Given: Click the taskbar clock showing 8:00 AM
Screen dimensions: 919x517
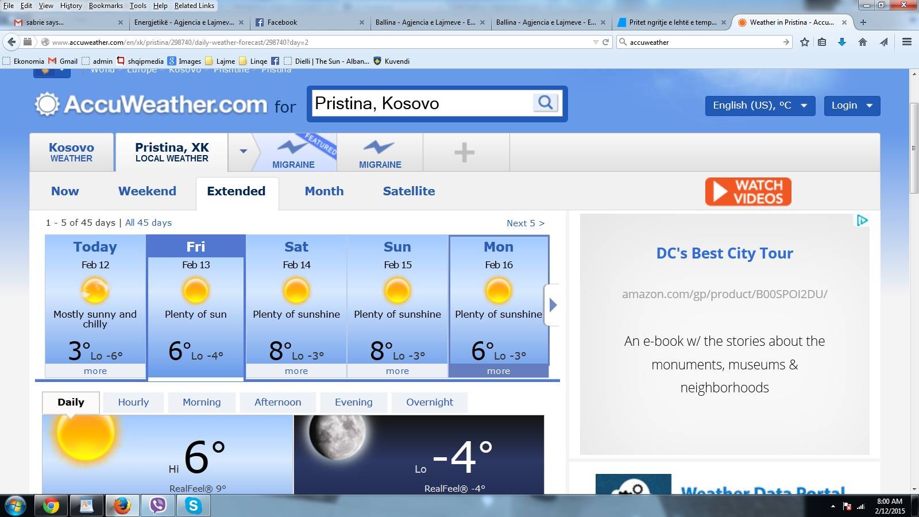Looking at the screenshot, I should click(x=890, y=506).
